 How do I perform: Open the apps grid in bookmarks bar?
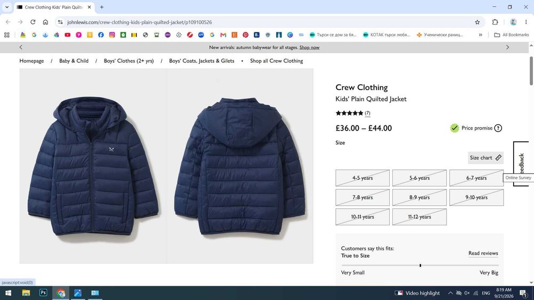(x=7, y=35)
